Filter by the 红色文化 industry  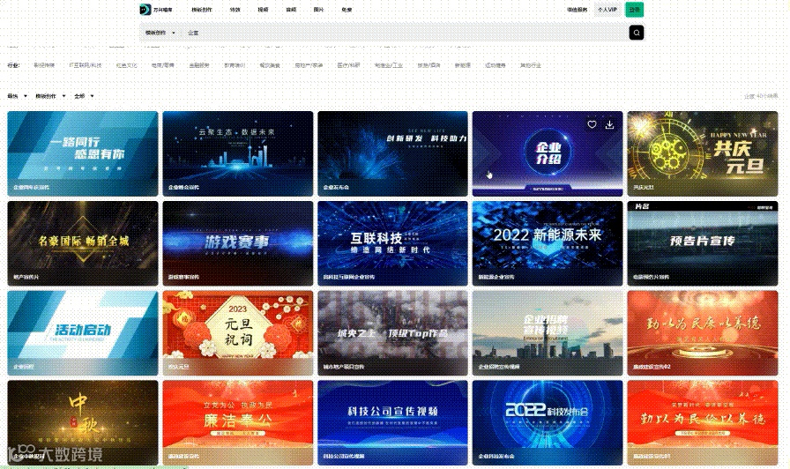tap(126, 65)
